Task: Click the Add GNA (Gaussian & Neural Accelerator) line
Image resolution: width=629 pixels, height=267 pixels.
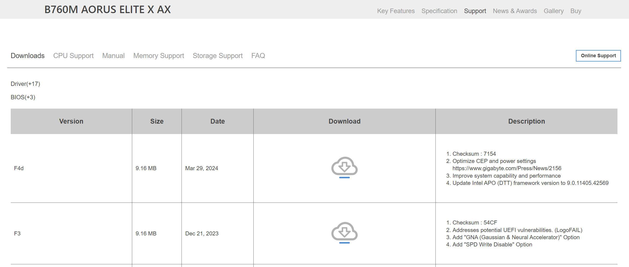Action: click(x=516, y=237)
